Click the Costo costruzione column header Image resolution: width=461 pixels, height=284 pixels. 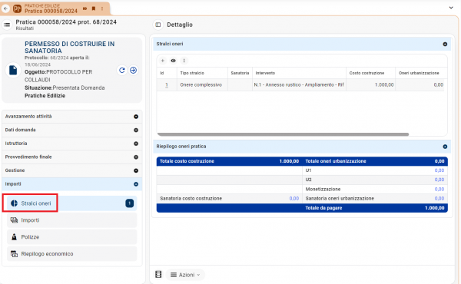coord(371,73)
